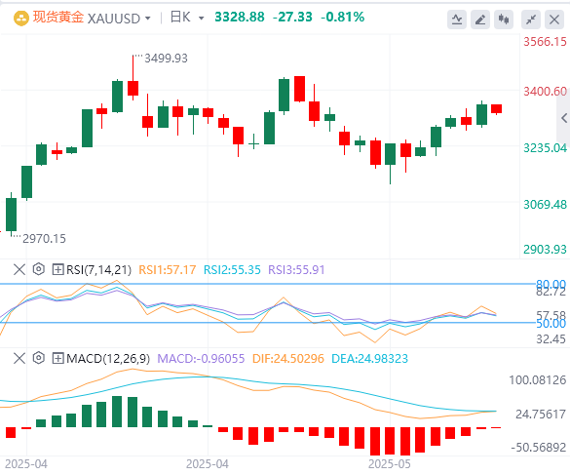Close the chart with top-right X
Image resolution: width=570 pixels, height=475 pixels.
pyautogui.click(x=554, y=20)
